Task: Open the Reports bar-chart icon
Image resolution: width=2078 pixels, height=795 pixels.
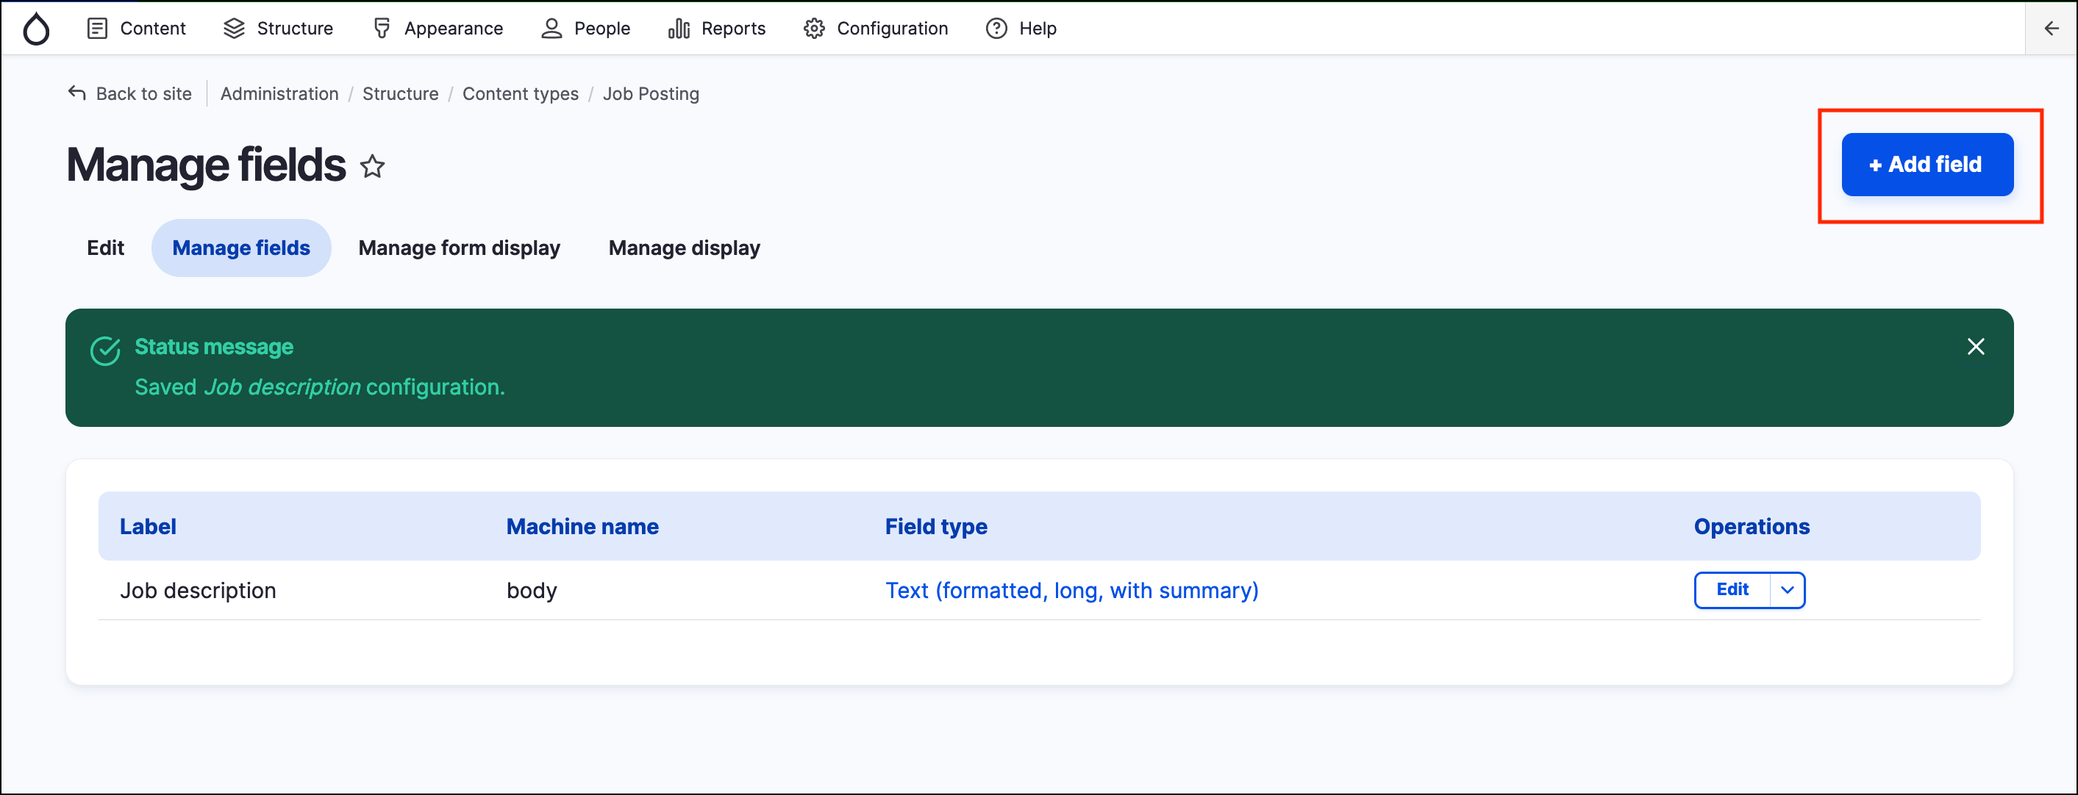Action: [679, 28]
